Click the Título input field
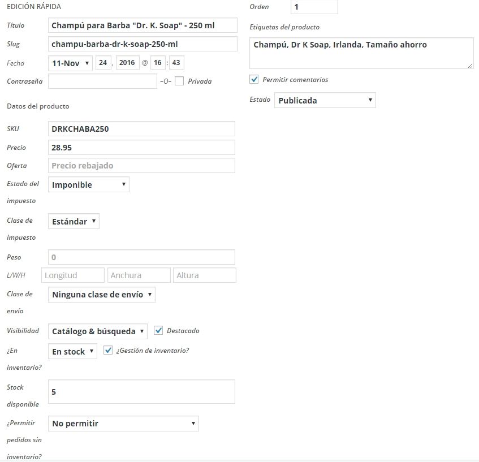Viewport: 479px width, 462px height. pos(143,25)
